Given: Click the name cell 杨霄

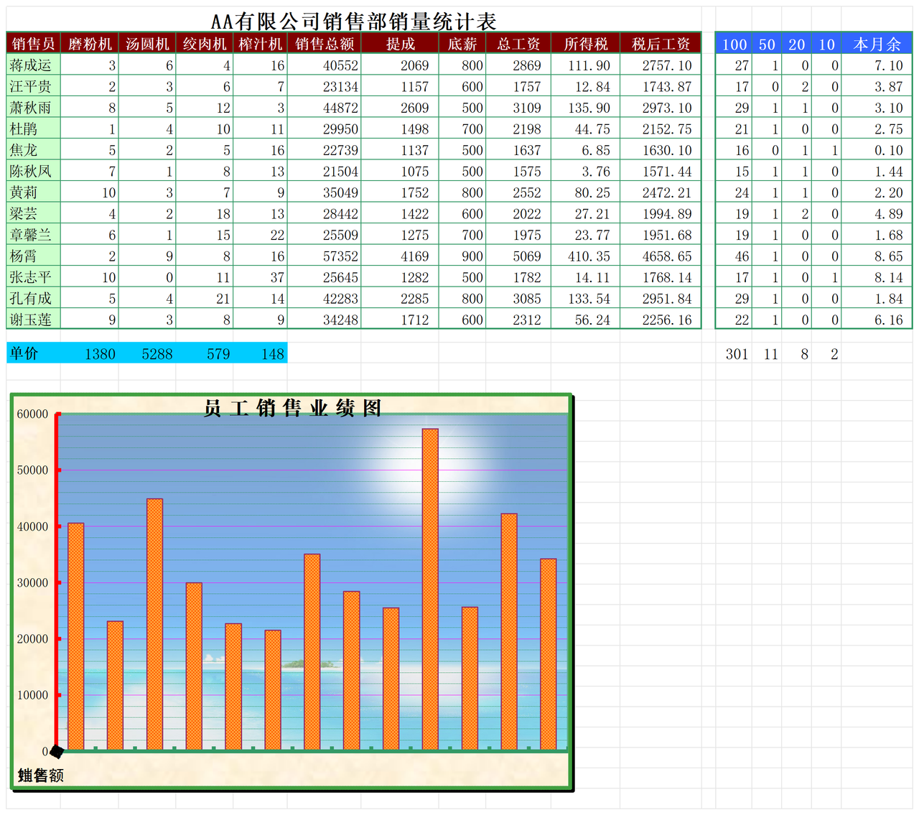Looking at the screenshot, I should click(x=24, y=256).
